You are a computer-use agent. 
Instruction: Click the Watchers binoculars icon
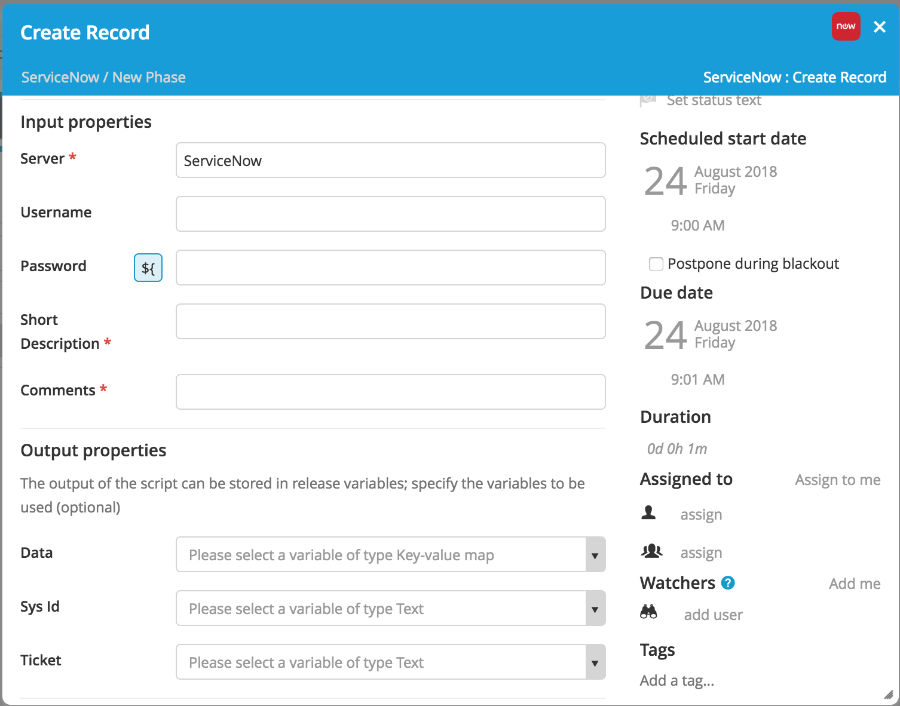pyautogui.click(x=648, y=612)
